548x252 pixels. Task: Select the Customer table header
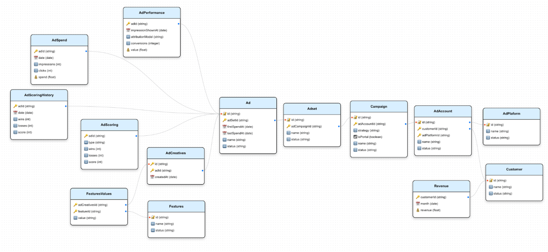tap(514, 169)
